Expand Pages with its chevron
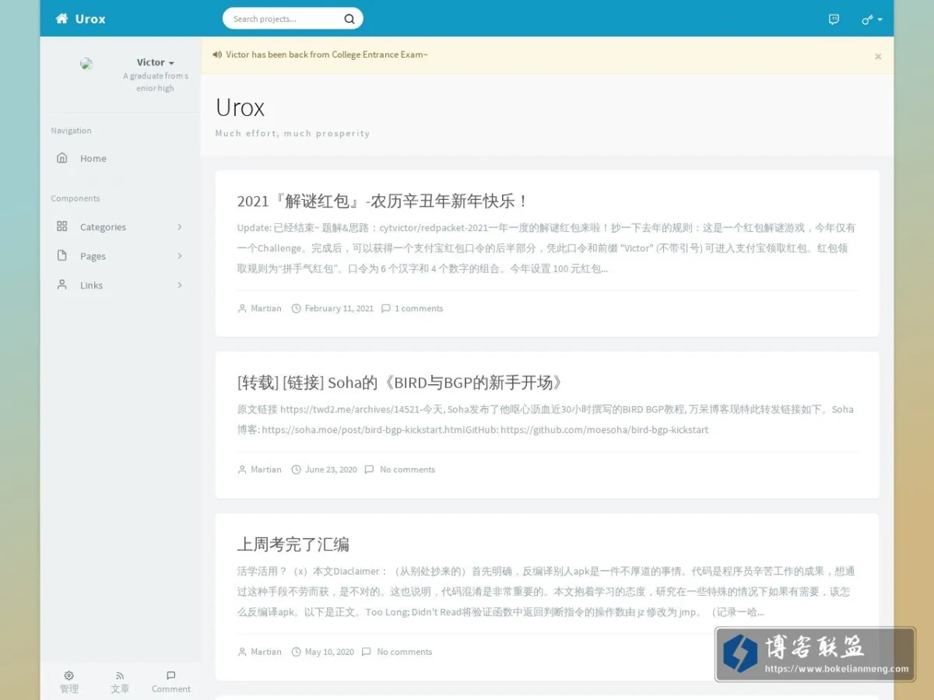 coord(180,256)
